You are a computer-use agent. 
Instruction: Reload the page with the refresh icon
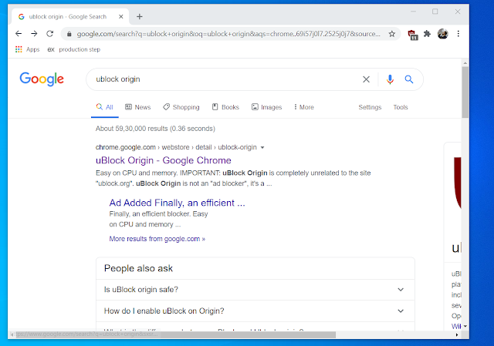tap(49, 34)
